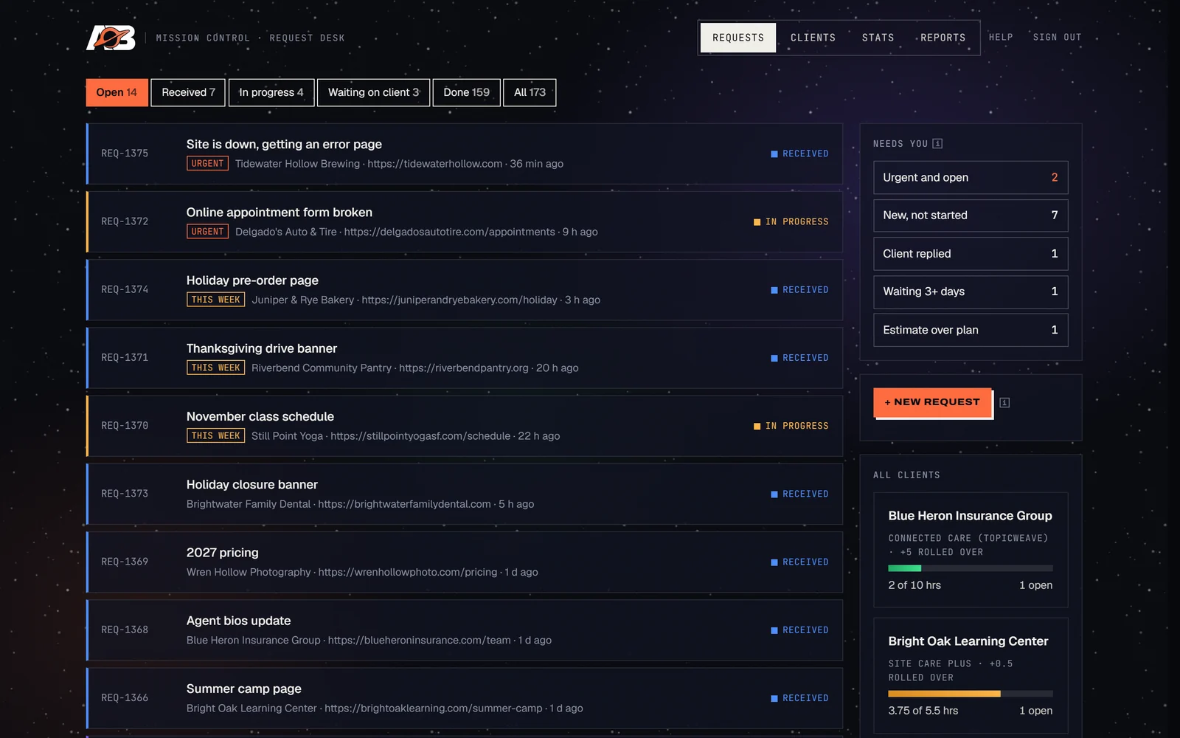Open the Clients nav tab

click(813, 38)
